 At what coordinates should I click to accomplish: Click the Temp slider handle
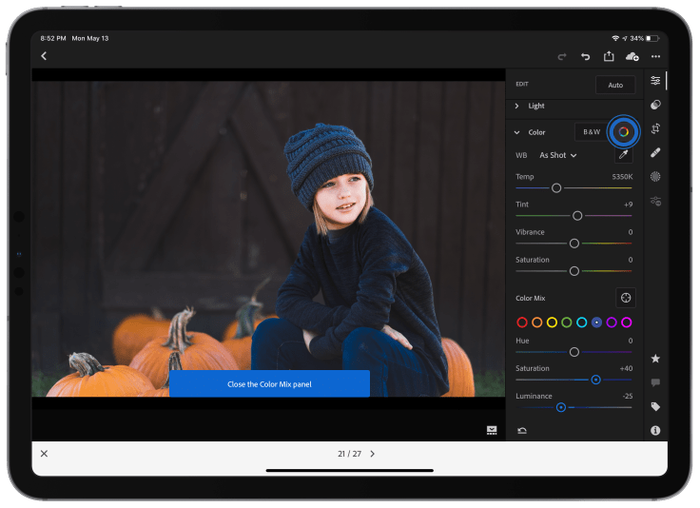pos(556,188)
